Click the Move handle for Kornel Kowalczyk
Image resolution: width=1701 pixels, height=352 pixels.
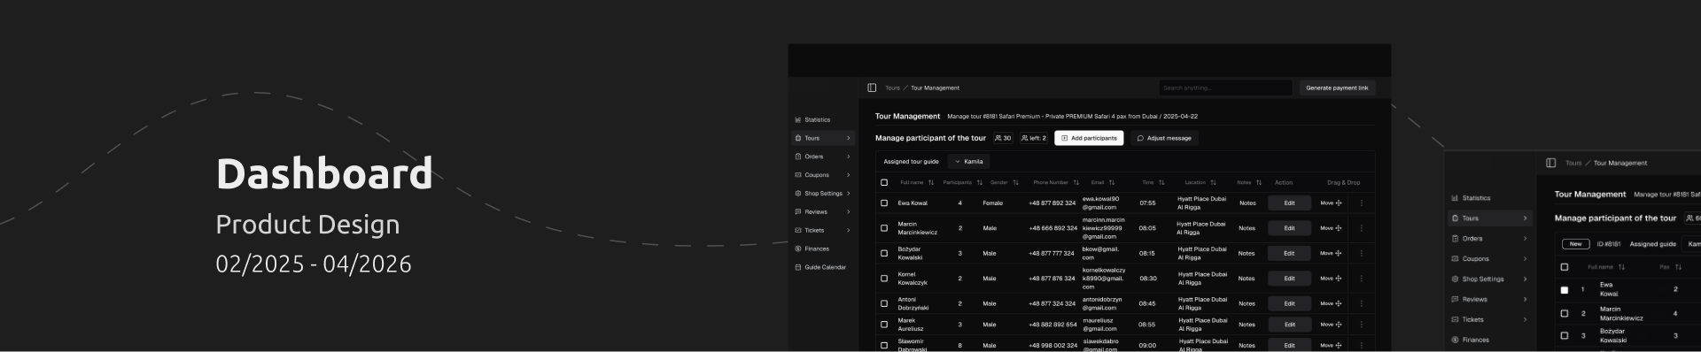click(1331, 279)
